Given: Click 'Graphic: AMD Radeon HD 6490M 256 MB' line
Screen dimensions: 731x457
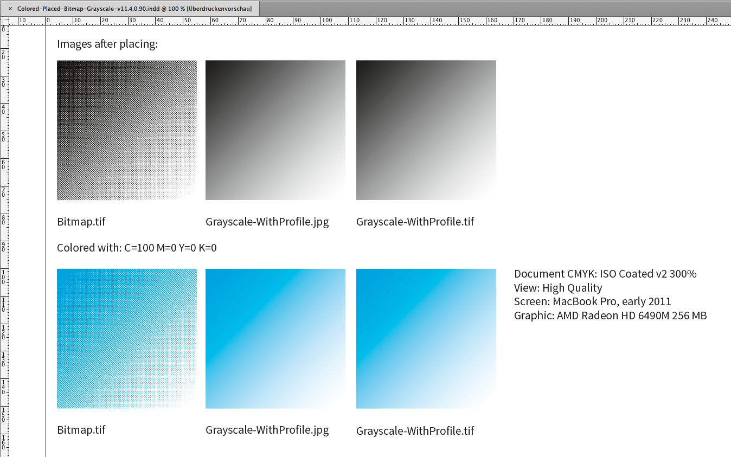Looking at the screenshot, I should pyautogui.click(x=611, y=316).
